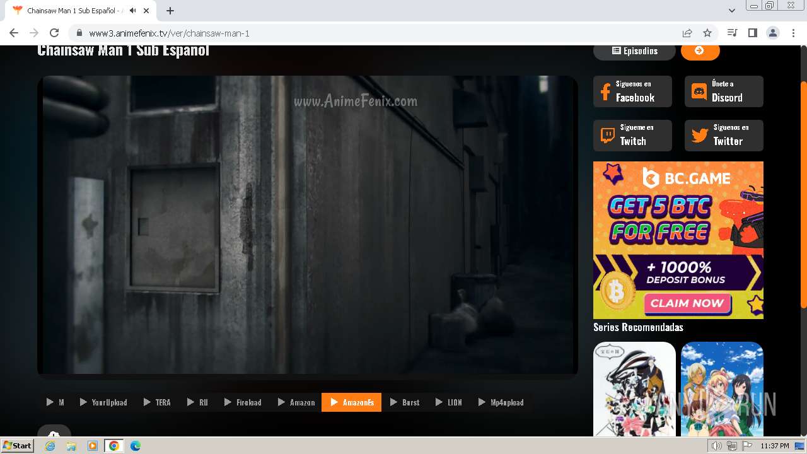The image size is (807, 454).
Task: Bookmark this page with the star icon
Action: coord(707,33)
